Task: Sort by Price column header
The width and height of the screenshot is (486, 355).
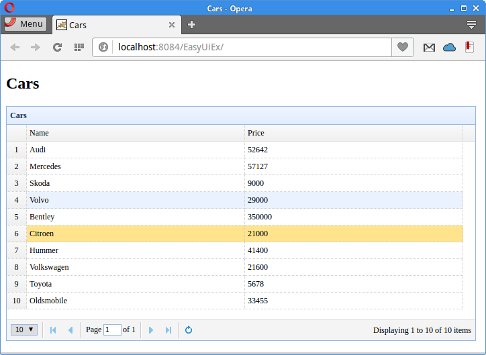Action: (354, 133)
